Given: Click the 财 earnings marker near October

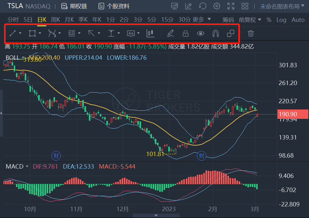Looking at the screenshot, I should click(x=56, y=156).
